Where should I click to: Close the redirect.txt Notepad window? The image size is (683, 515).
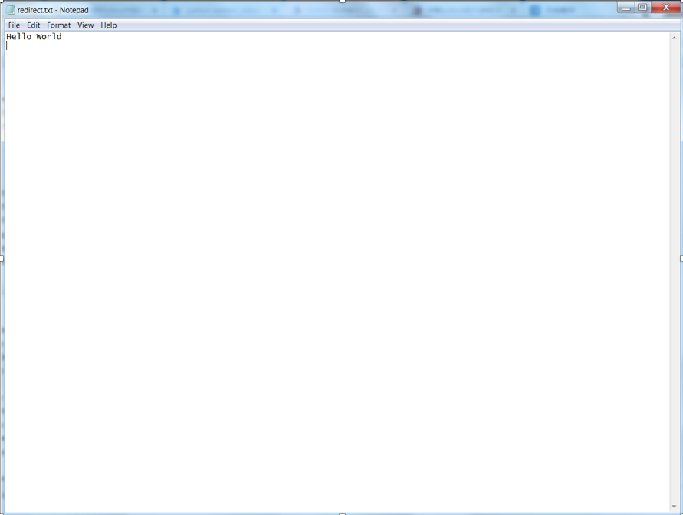(x=666, y=8)
